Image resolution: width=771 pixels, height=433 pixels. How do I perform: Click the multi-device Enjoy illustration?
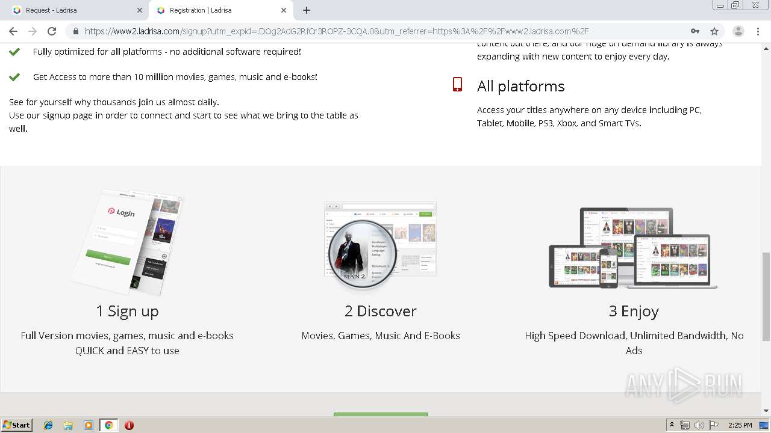click(x=633, y=248)
